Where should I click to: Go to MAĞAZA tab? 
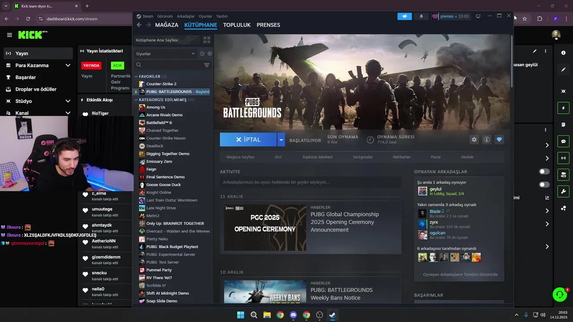[167, 25]
